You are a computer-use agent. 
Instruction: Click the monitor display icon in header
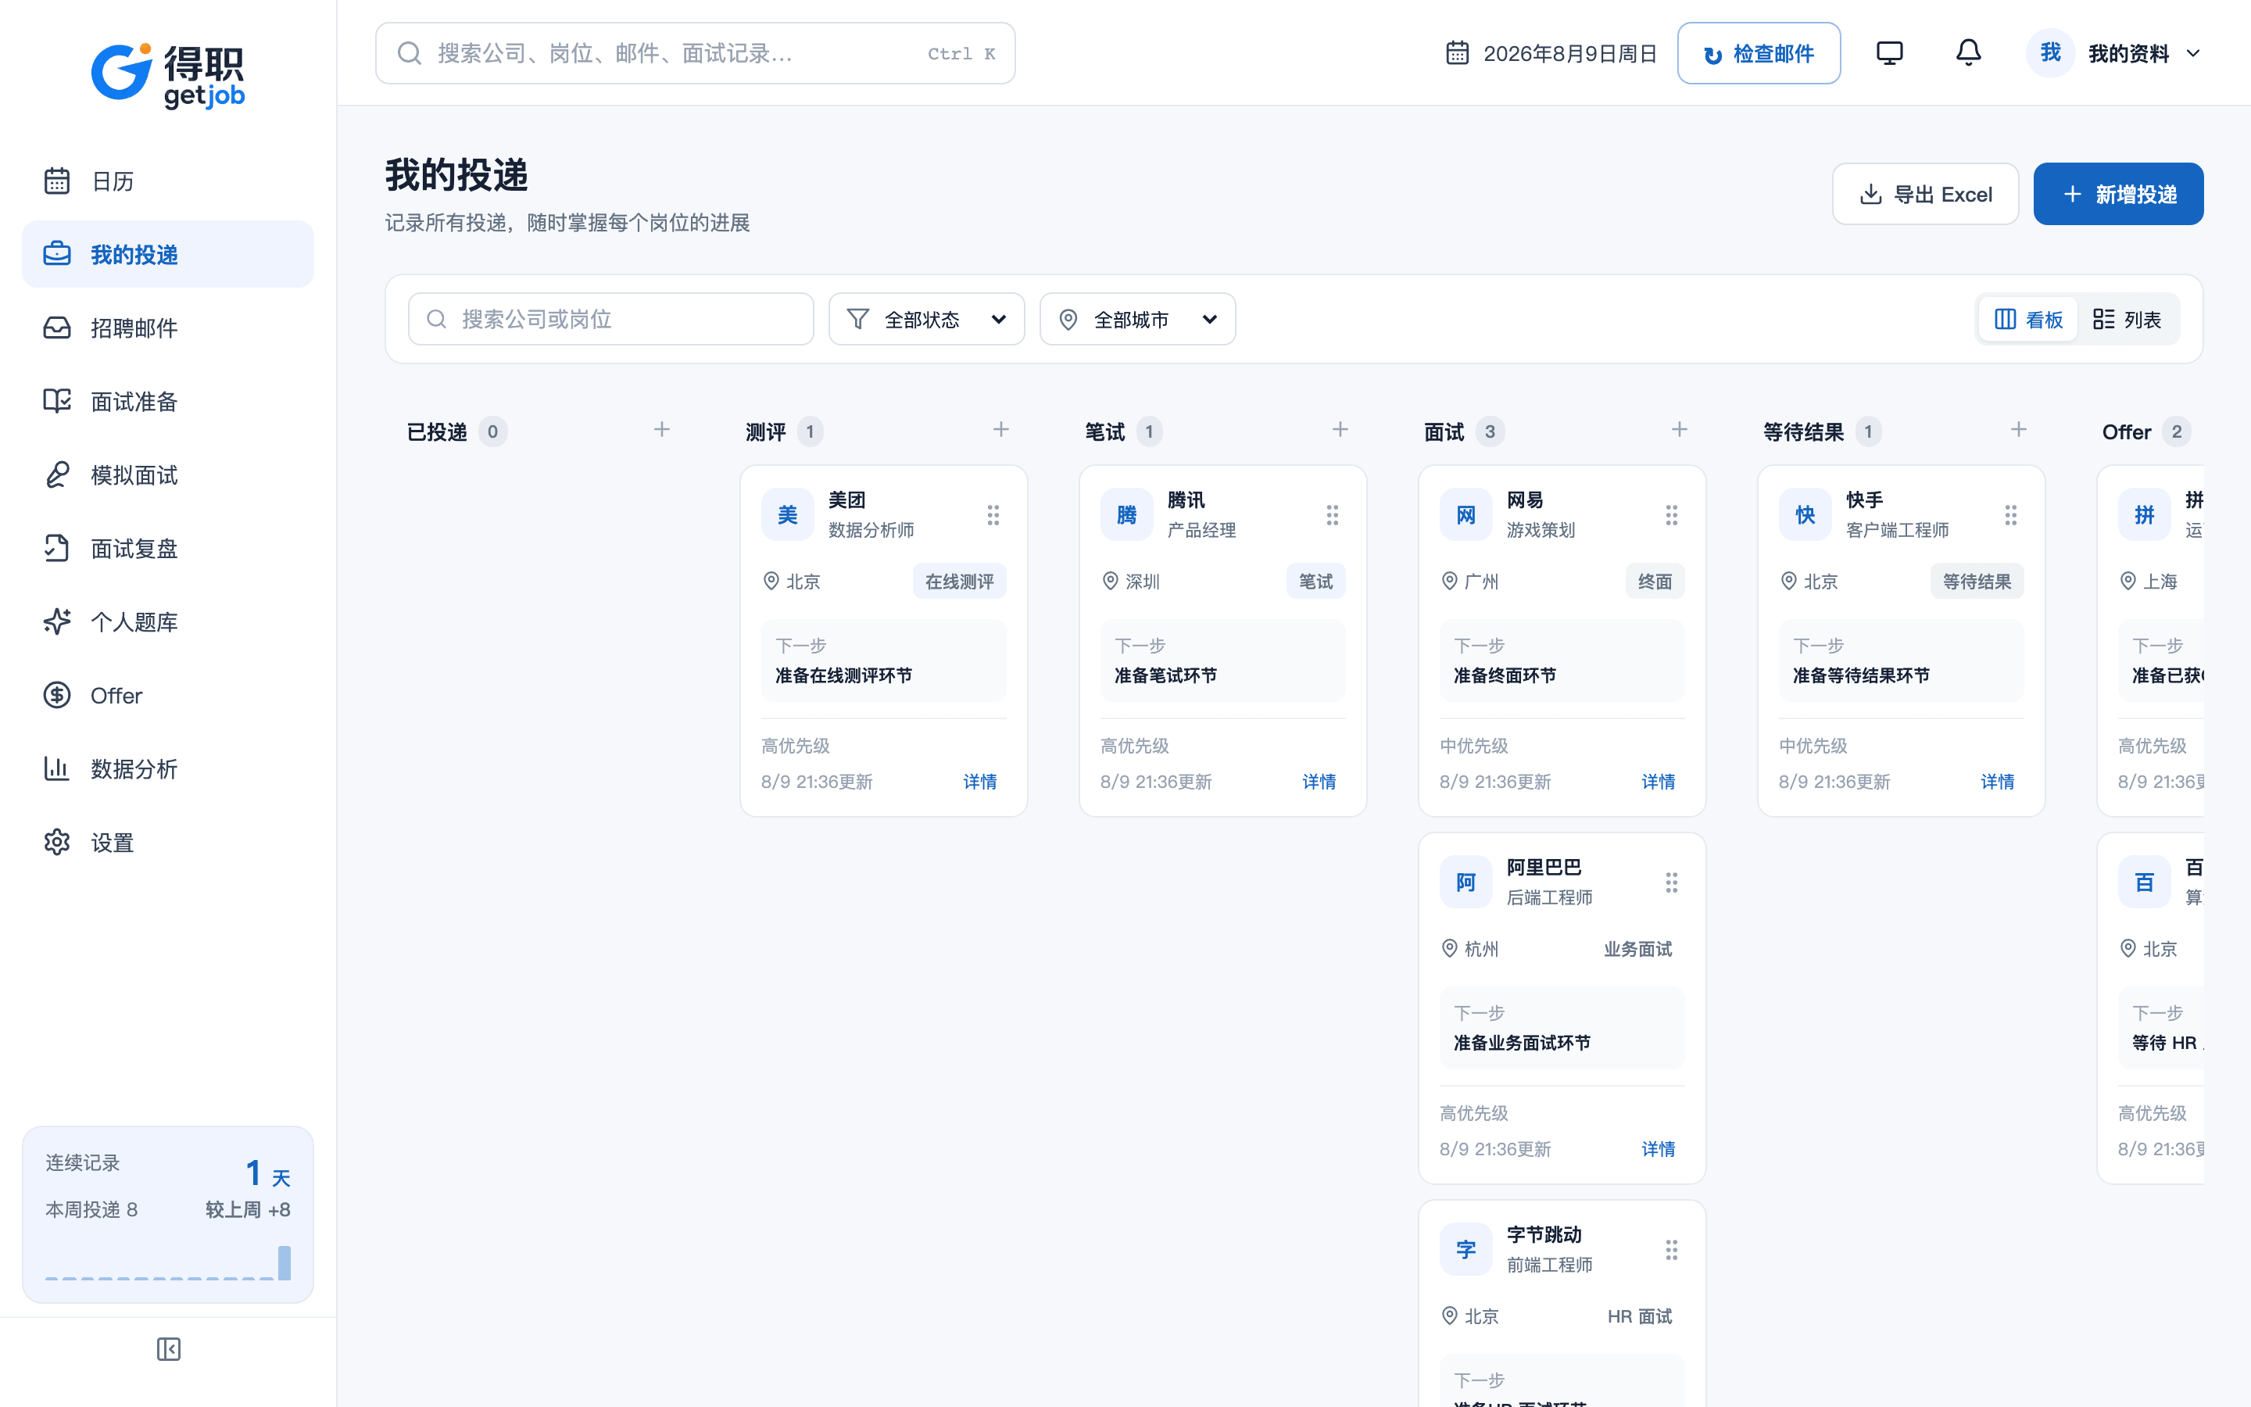(x=1889, y=53)
